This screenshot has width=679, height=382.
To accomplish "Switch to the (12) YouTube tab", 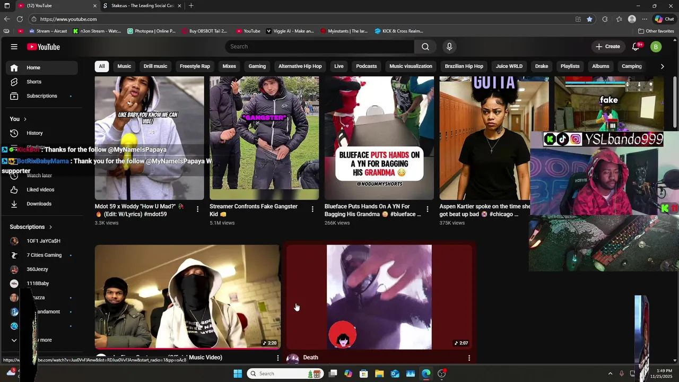I will [57, 6].
